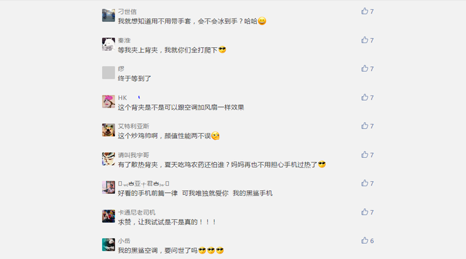Like 卡通尼老司机's comment

[x=365, y=212]
